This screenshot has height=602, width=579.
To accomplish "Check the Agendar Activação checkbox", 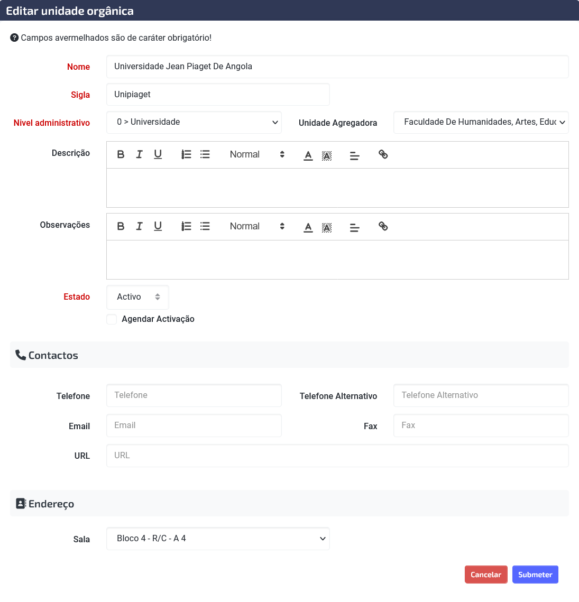I will (112, 319).
